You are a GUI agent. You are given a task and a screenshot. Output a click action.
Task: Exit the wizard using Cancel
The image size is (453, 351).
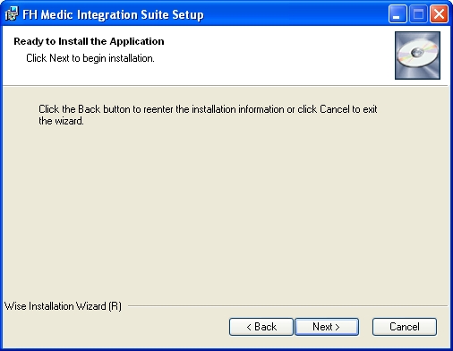[405, 327]
